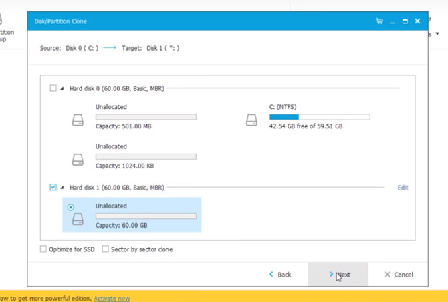Click the 60.00 GB capacity bar
The height and width of the screenshot is (302, 448).
point(146,216)
